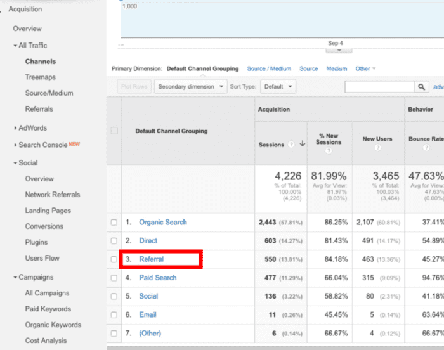Switch primary dimension to Source / Medium
This screenshot has width=444, height=350.
(269, 68)
